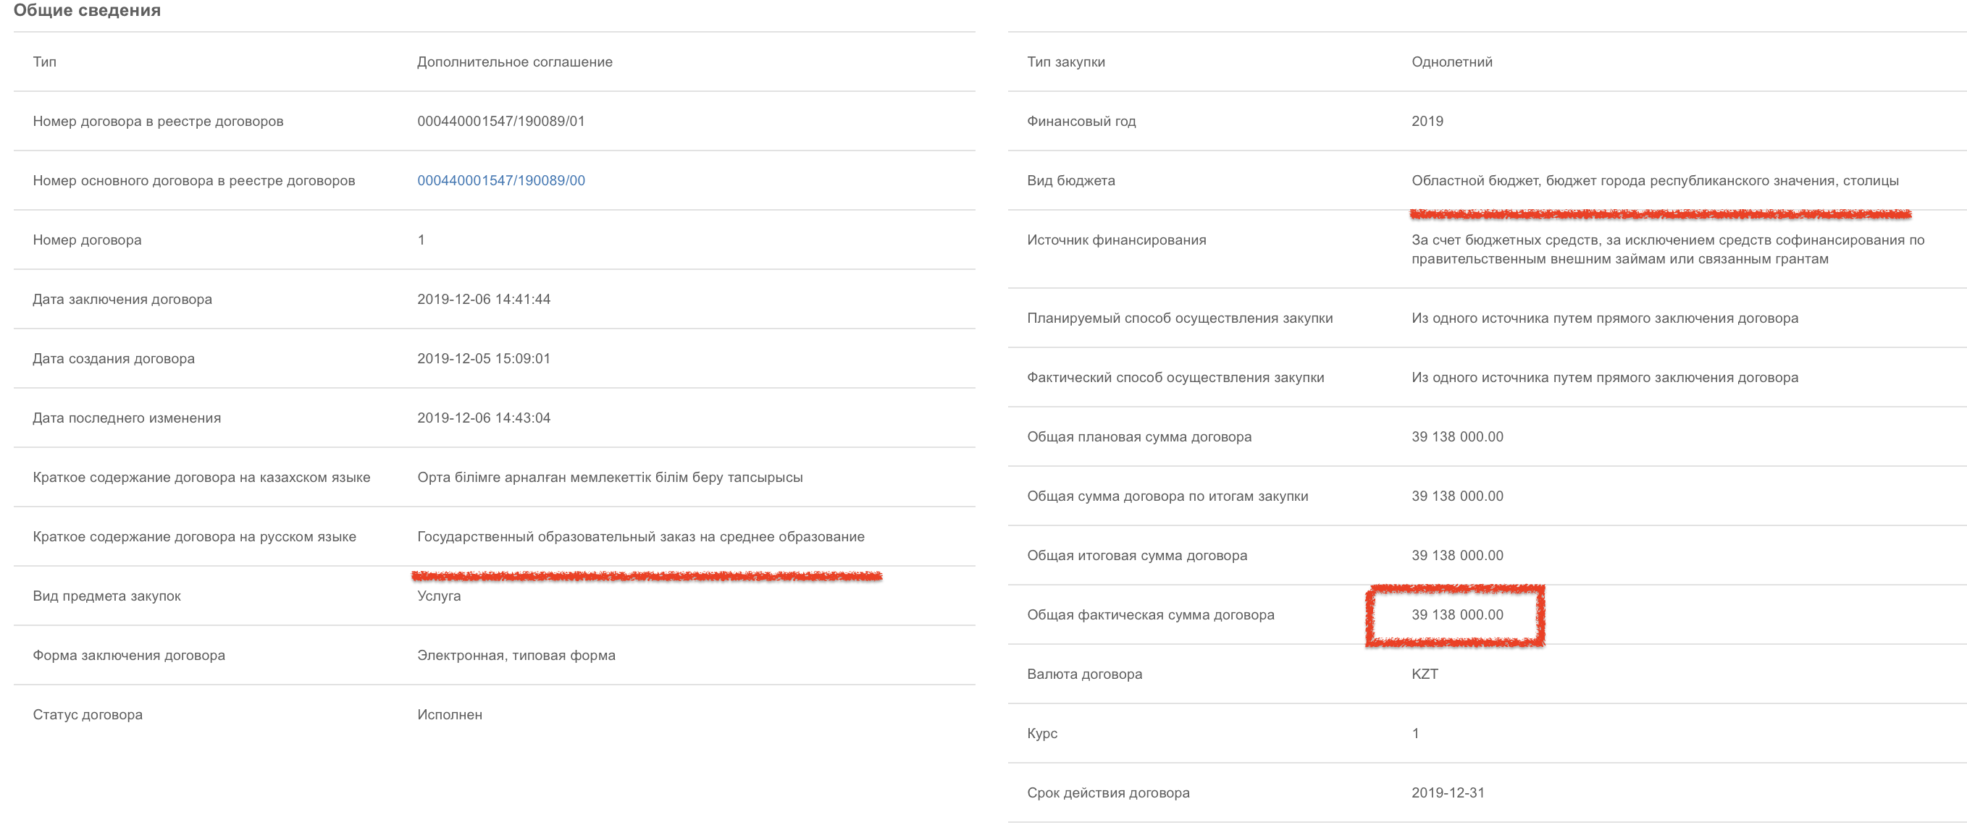Click the 'Областной бюджет' budget type value

[1655, 181]
